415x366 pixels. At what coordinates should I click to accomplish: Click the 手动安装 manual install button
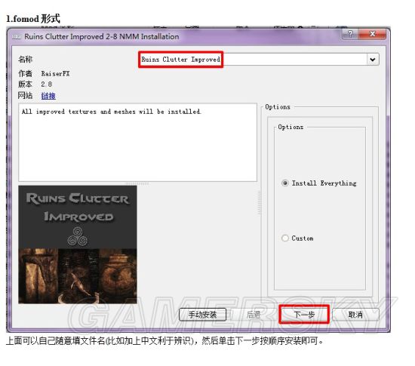(x=202, y=315)
